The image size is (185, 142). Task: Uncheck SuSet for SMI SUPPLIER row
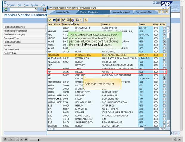click(x=164, y=28)
